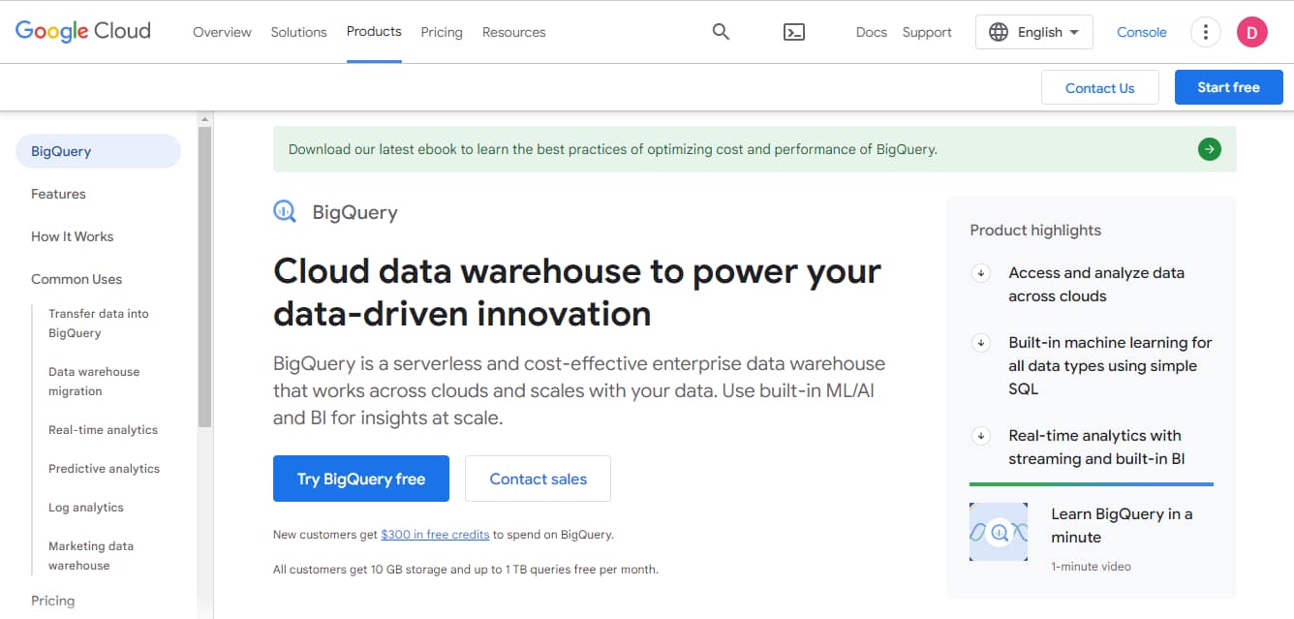This screenshot has width=1294, height=619.
Task: Select Pricing in the top navigation
Action: tap(442, 32)
